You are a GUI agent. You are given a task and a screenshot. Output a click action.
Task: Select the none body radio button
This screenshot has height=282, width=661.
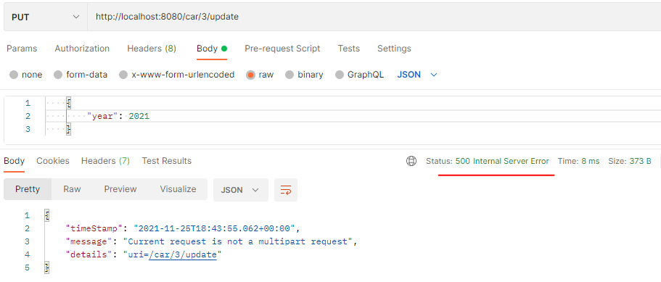[x=14, y=75]
